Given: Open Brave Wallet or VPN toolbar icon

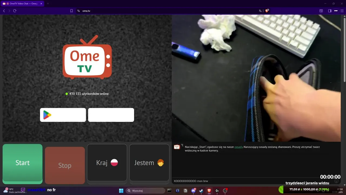Looking at the screenshot, I should click(x=336, y=11).
